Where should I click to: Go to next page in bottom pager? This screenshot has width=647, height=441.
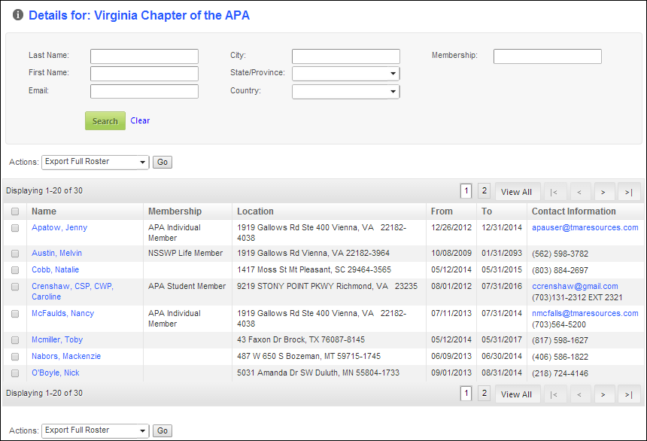(x=603, y=394)
